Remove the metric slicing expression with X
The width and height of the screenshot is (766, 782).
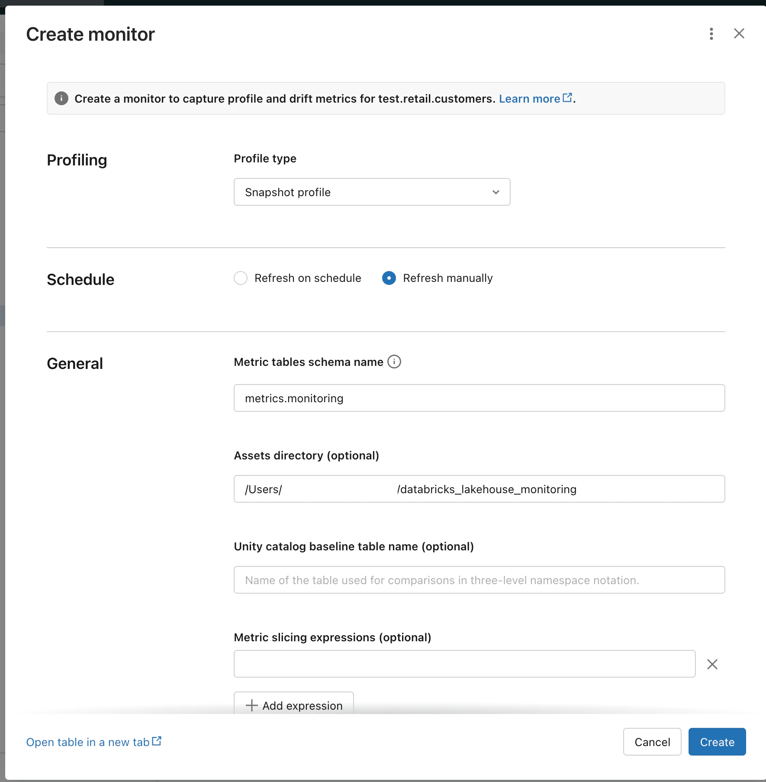(x=712, y=664)
